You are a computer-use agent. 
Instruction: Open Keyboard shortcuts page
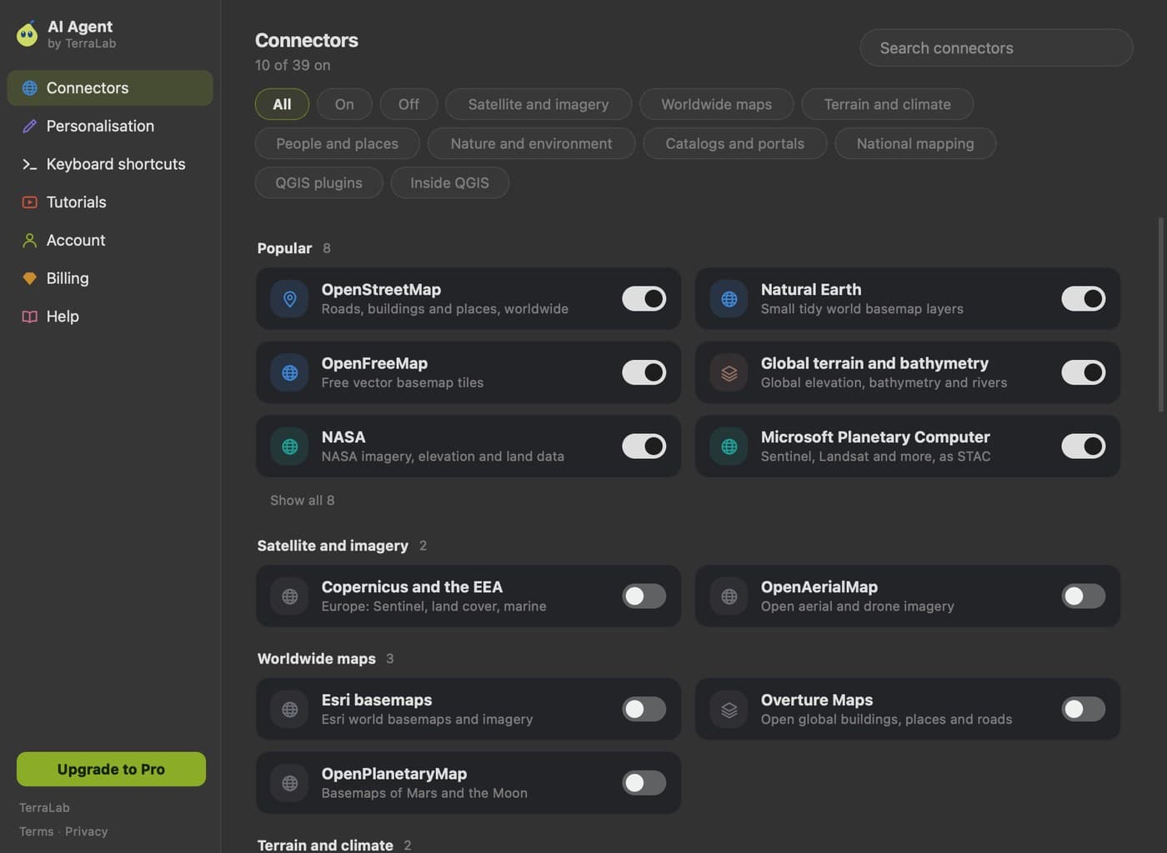click(110, 164)
